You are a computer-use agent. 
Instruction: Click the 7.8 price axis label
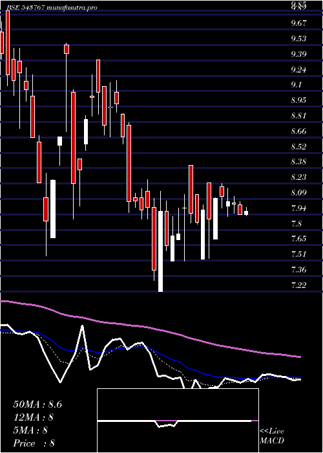coord(297,224)
